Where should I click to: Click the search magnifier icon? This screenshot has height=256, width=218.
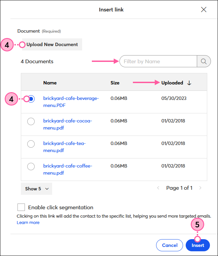click(204, 61)
